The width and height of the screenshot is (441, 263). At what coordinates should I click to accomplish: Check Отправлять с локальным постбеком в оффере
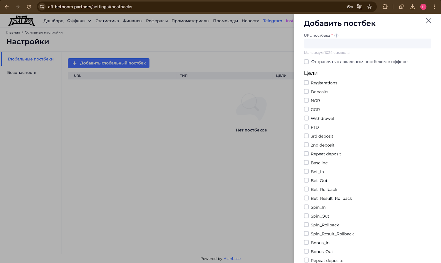pyautogui.click(x=306, y=62)
